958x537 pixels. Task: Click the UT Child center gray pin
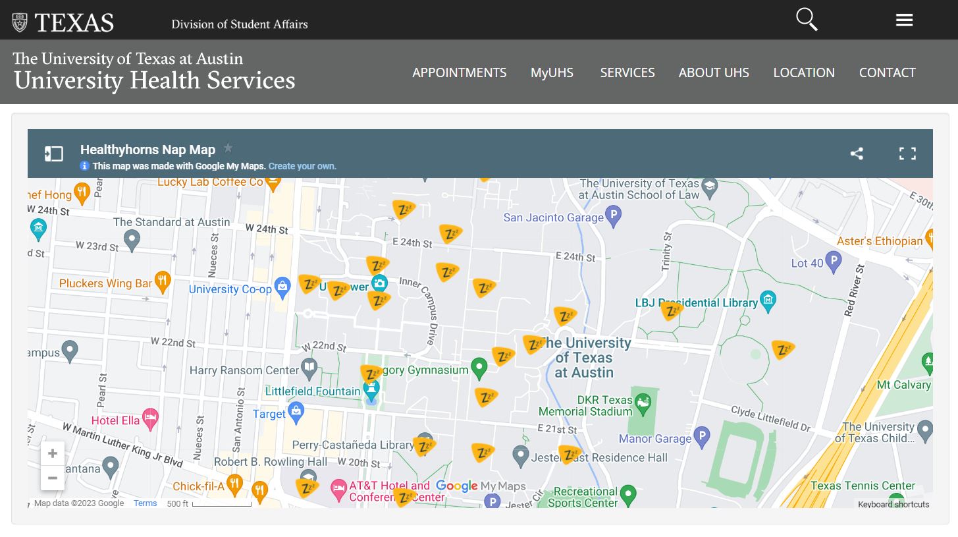click(x=925, y=431)
